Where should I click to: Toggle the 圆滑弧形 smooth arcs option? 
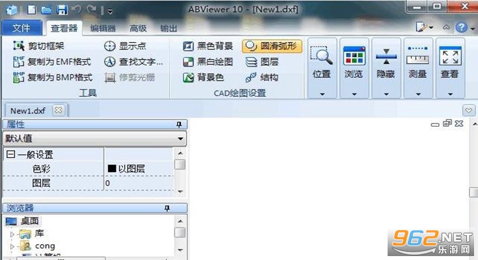coord(272,46)
